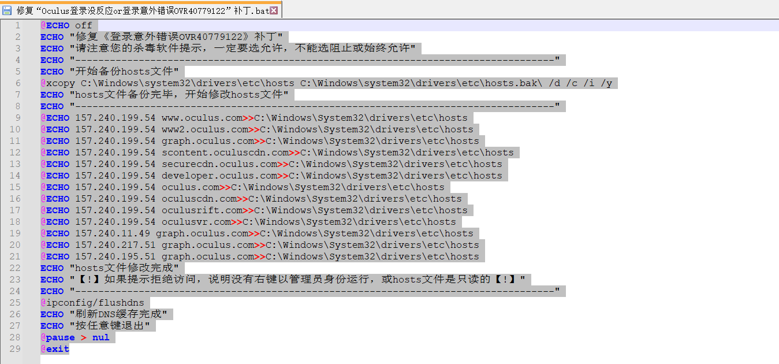Click the "@exit" command

click(55, 349)
